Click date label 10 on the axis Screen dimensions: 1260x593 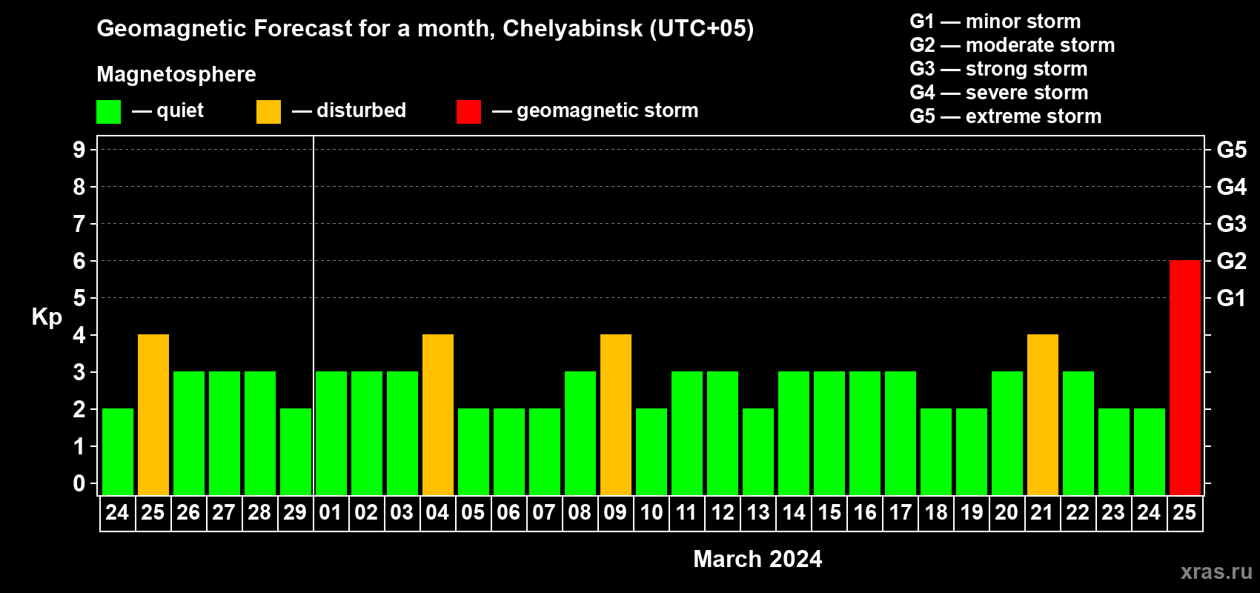coord(651,513)
